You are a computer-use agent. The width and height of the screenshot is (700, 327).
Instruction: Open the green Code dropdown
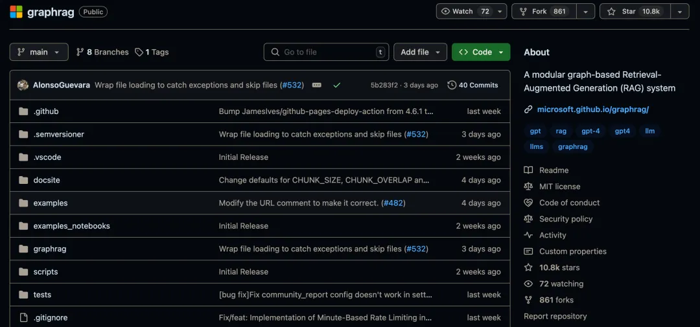pos(481,52)
